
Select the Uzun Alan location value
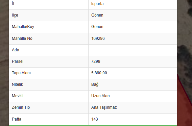[100, 96]
